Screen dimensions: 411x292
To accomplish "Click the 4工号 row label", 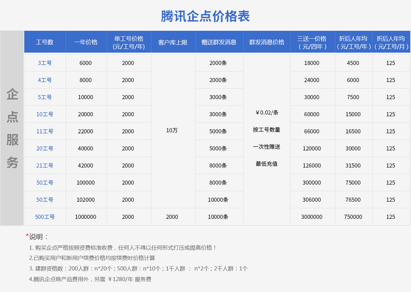I will pos(45,80).
